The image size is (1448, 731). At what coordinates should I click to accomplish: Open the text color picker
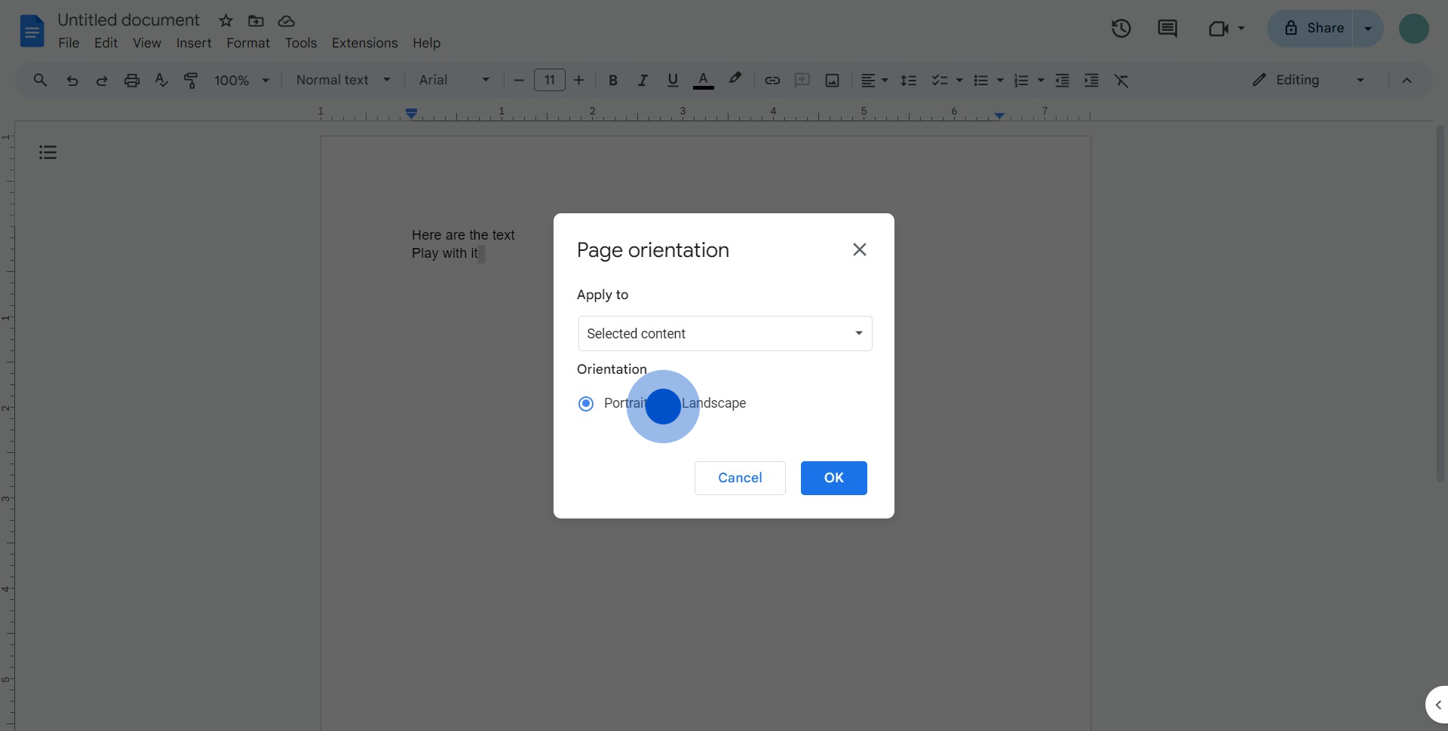pos(703,81)
